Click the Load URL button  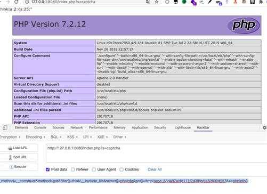tap(19, 148)
